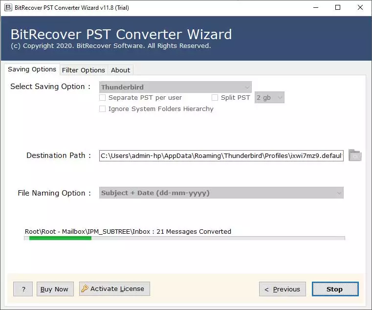Check Ignore System Folders Hierarchy
The height and width of the screenshot is (310, 372).
[103, 109]
